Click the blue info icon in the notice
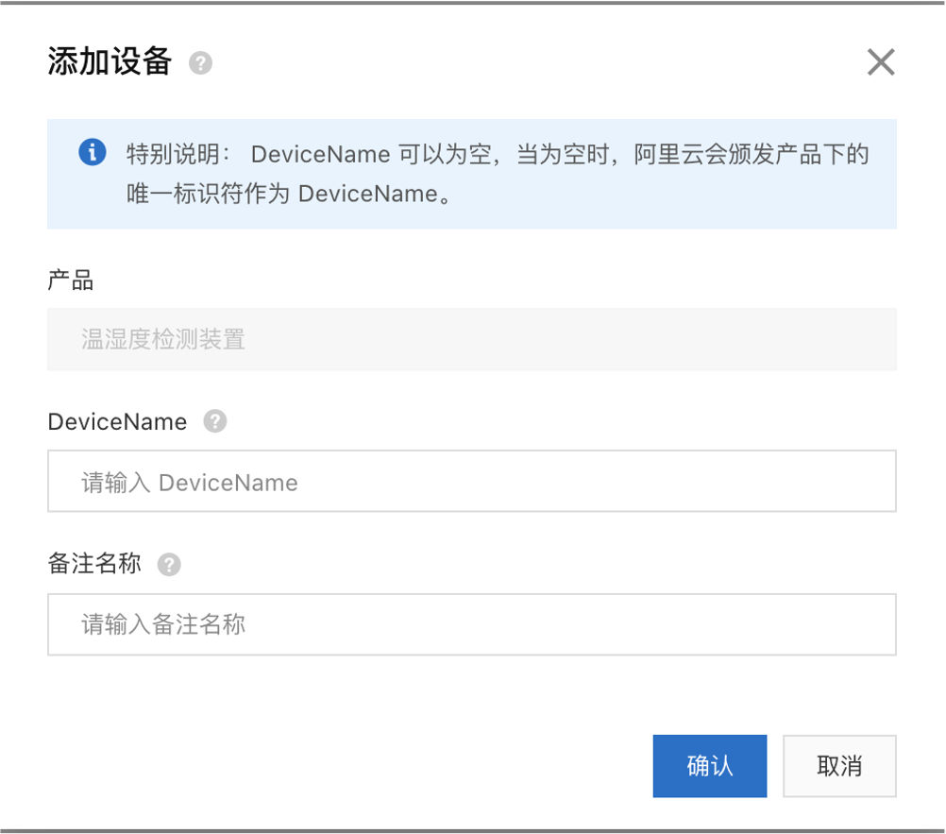The width and height of the screenshot is (946, 834). point(93,152)
